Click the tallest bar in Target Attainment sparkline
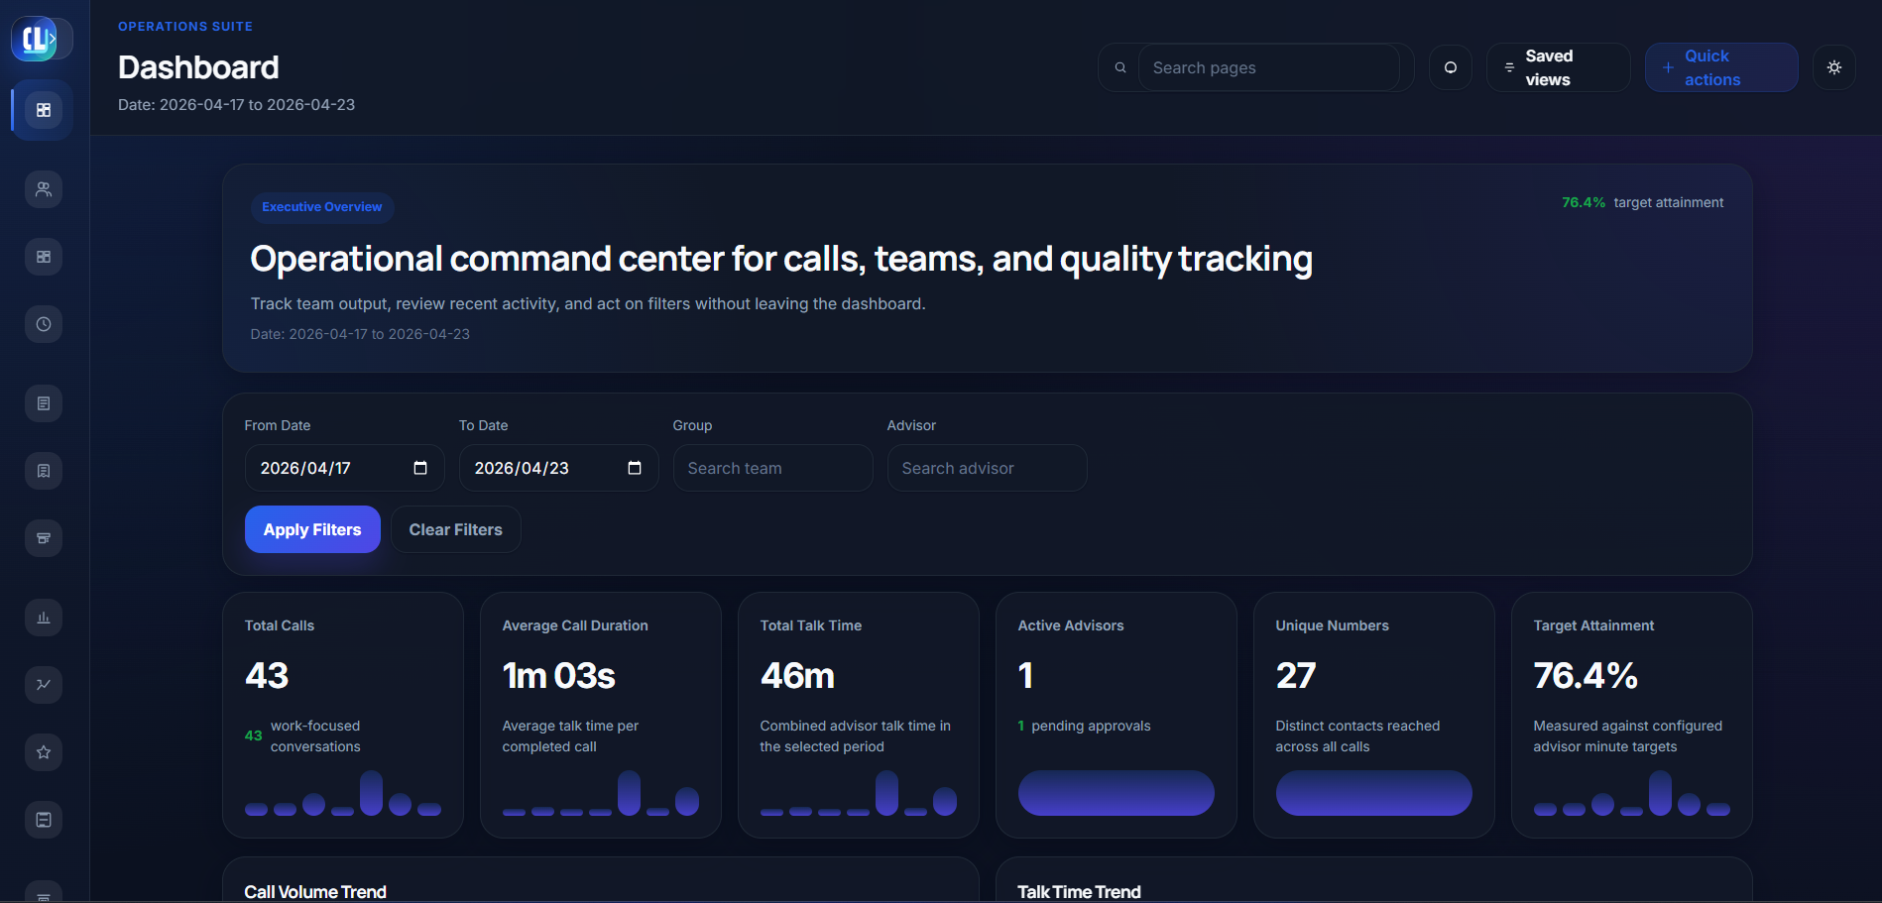The width and height of the screenshot is (1882, 903). [1660, 793]
